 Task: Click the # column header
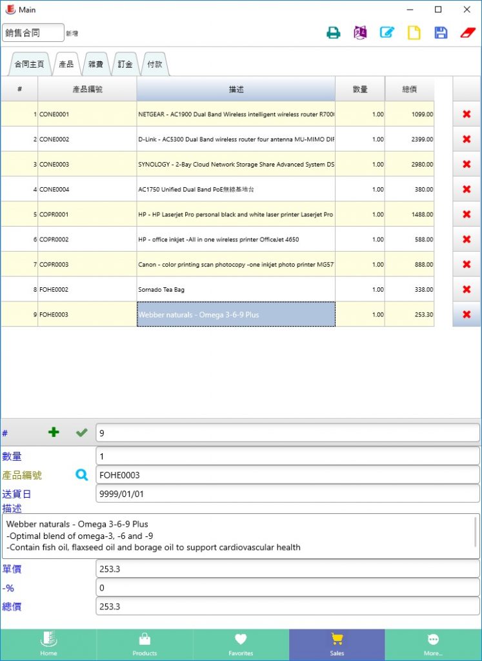tap(19, 89)
